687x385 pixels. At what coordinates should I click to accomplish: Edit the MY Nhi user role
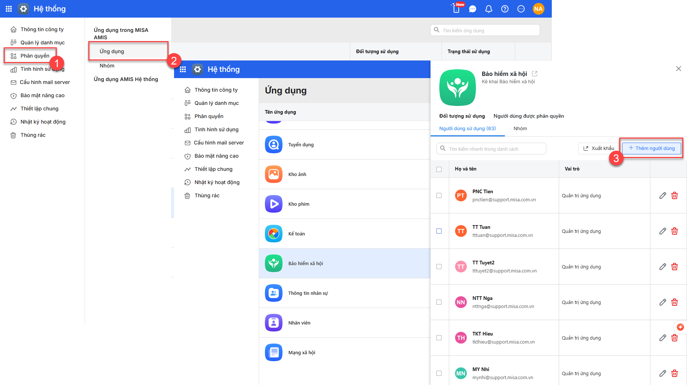tap(662, 373)
